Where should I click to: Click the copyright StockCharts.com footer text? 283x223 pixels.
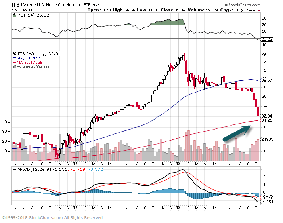(52, 217)
